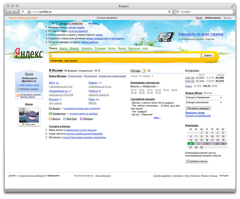The image size is (240, 199).
Task: Swap train direction arrow after Фабричная
Action: click(x=157, y=86)
